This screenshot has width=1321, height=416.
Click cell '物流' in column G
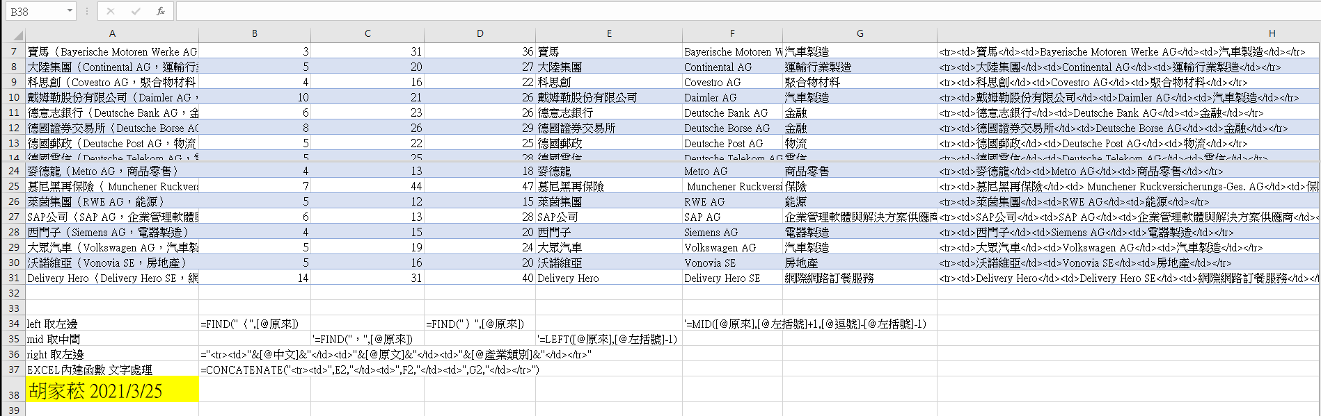tap(860, 143)
